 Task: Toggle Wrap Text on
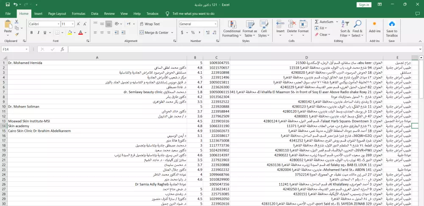[x=150, y=24]
